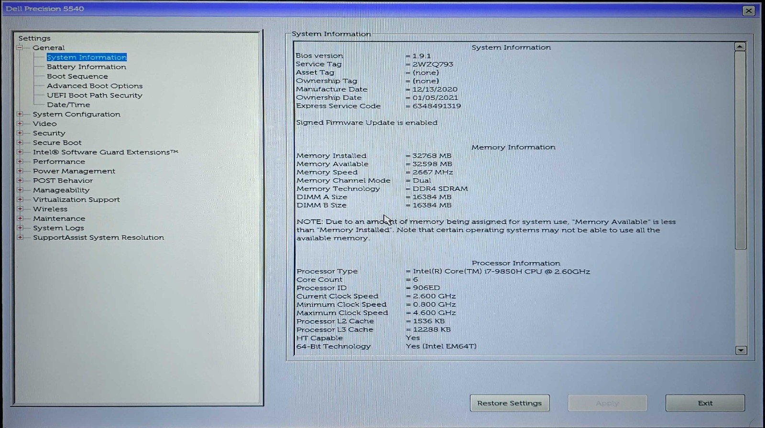Click Processor L3 Cache value 12288 KB
The image size is (765, 428).
[431, 330]
